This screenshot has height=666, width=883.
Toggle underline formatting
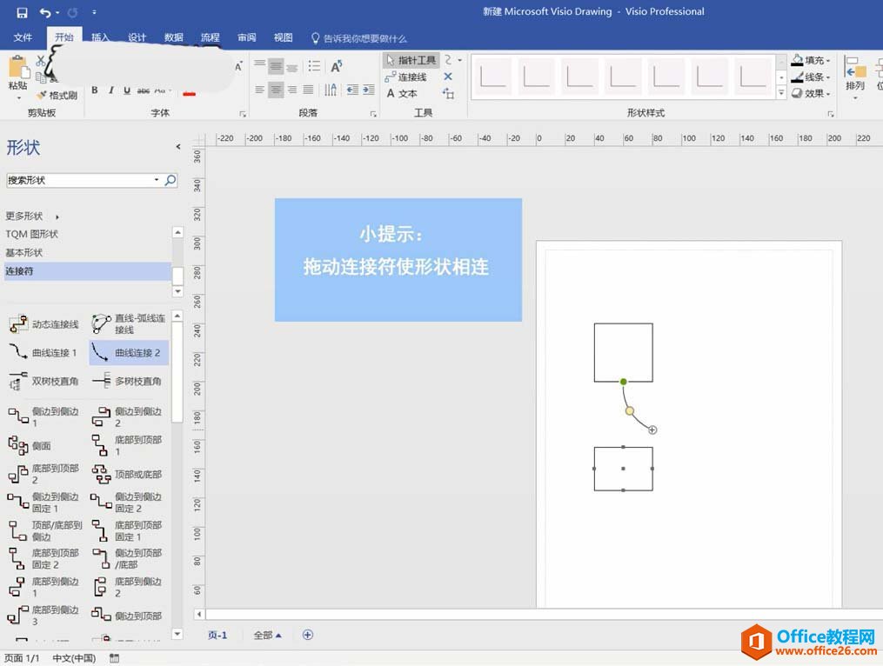pyautogui.click(x=127, y=90)
